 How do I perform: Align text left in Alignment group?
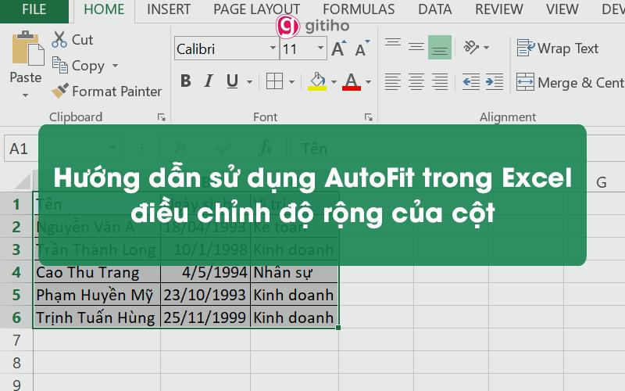coord(393,82)
